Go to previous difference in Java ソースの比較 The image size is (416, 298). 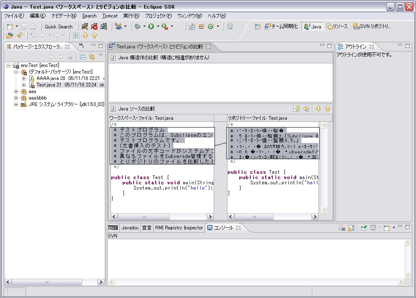328,108
